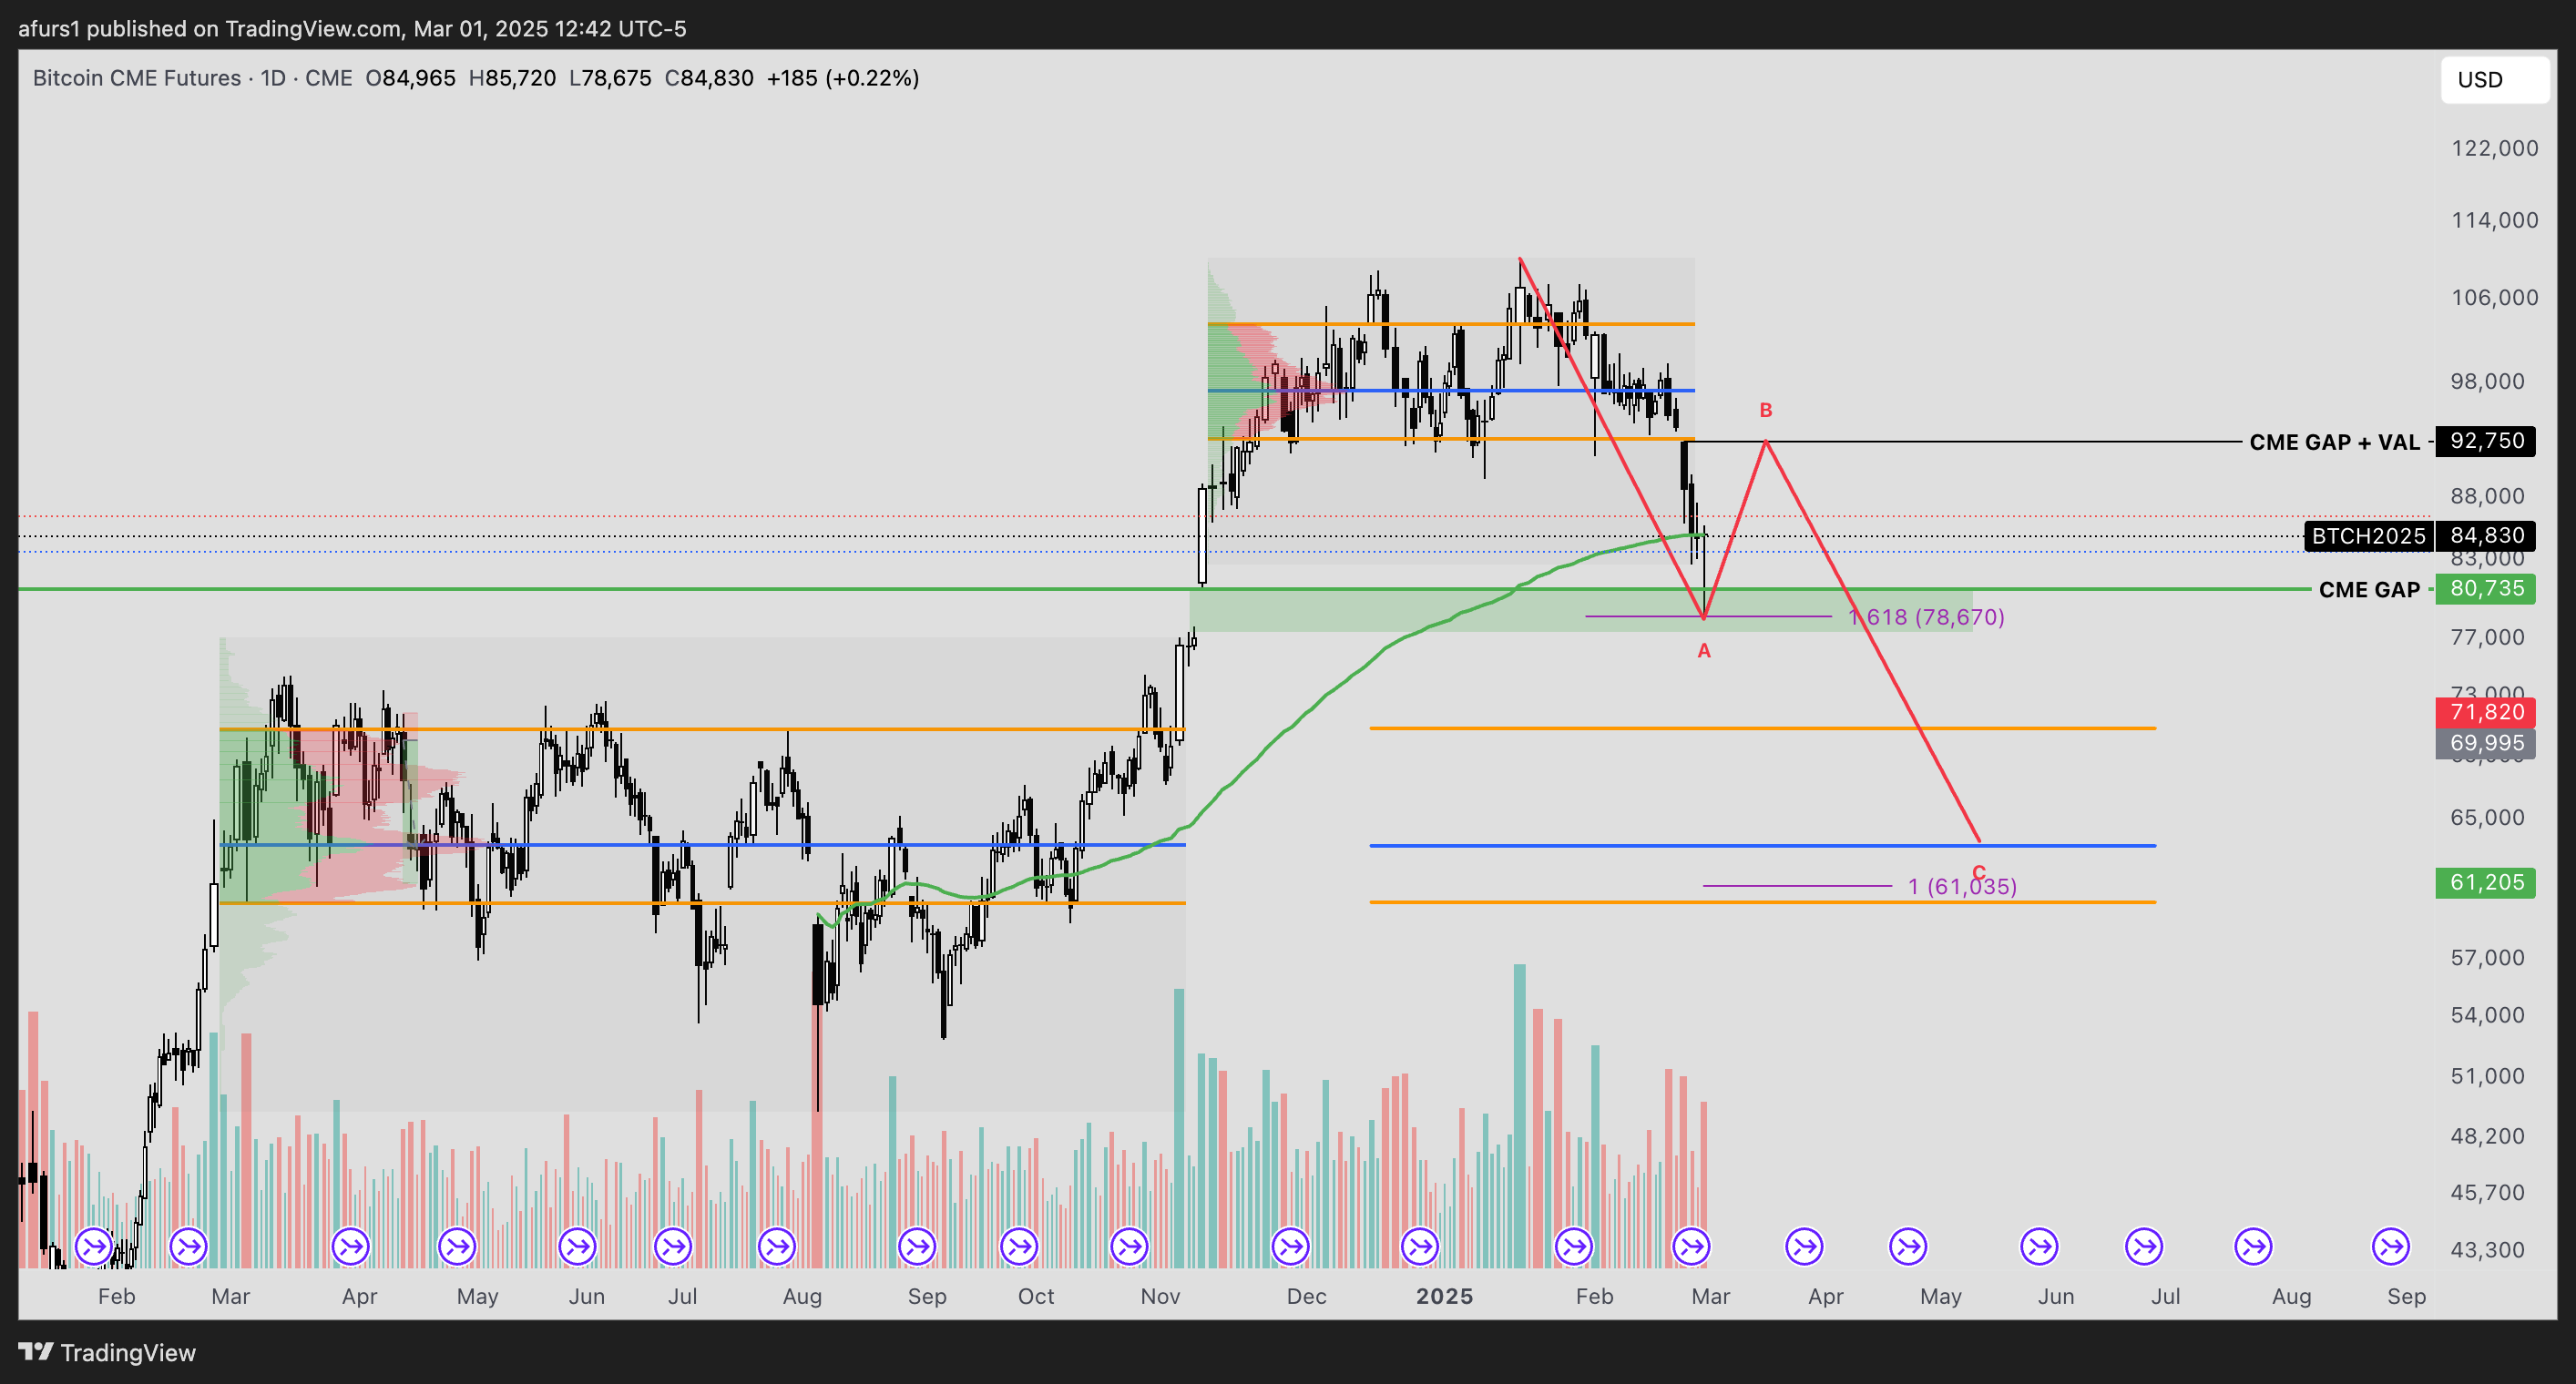Click the +185 (+0.22%) change value
Viewport: 2576px width, 1384px height.
pos(843,78)
